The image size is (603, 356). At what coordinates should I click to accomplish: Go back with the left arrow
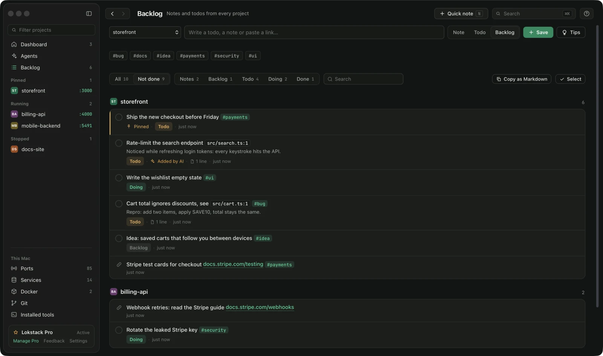pyautogui.click(x=112, y=14)
